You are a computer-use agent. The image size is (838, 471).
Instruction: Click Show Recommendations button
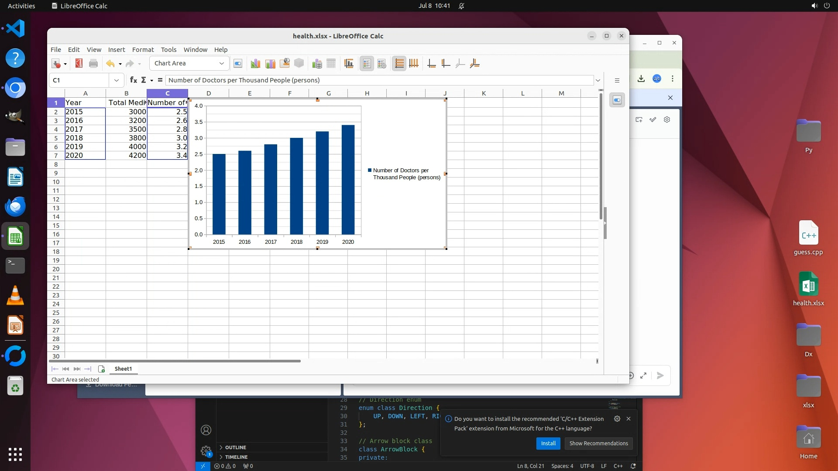[x=598, y=444]
